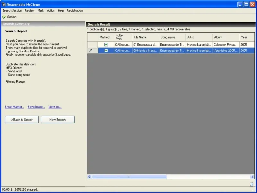
Task: Select the 08-Monica_Nara... file name cell
Action: click(146, 51)
